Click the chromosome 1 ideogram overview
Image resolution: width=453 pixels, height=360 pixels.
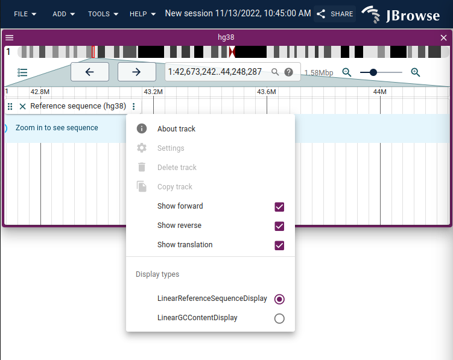pos(233,52)
